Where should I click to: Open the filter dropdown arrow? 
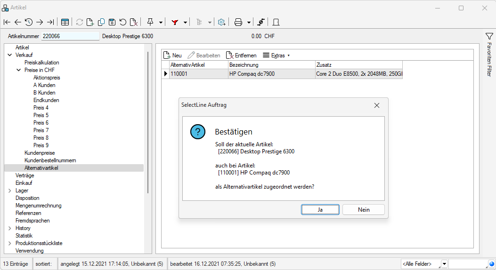(186, 23)
